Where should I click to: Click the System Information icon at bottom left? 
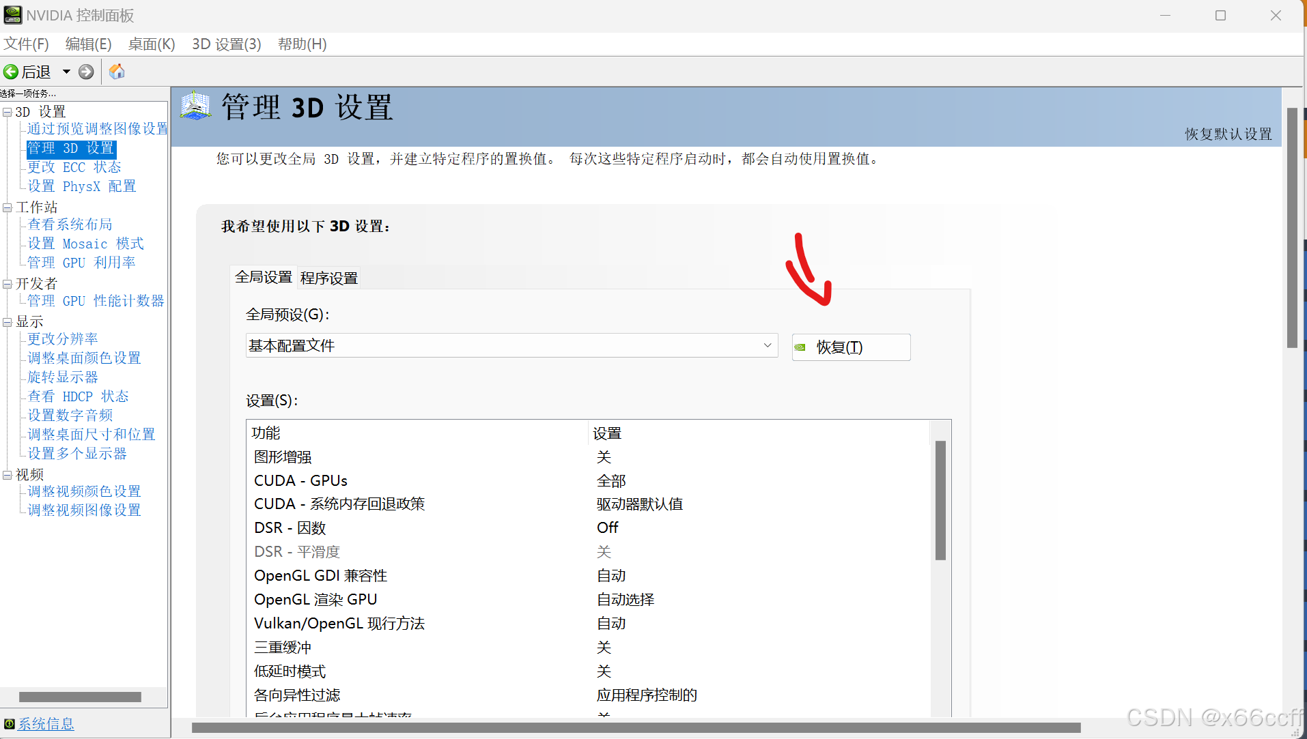pos(9,724)
